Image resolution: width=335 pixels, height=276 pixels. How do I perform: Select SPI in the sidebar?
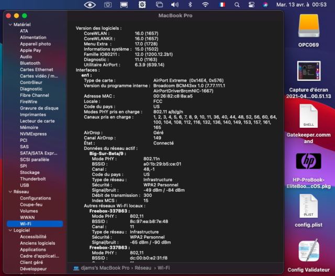pyautogui.click(x=23, y=166)
